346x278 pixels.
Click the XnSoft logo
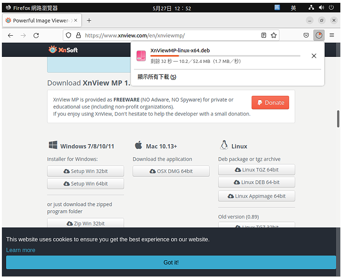tap(63, 50)
